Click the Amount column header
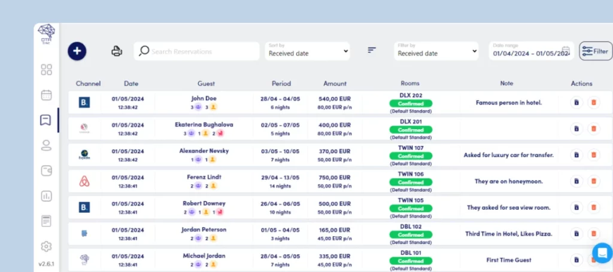 pyautogui.click(x=335, y=84)
